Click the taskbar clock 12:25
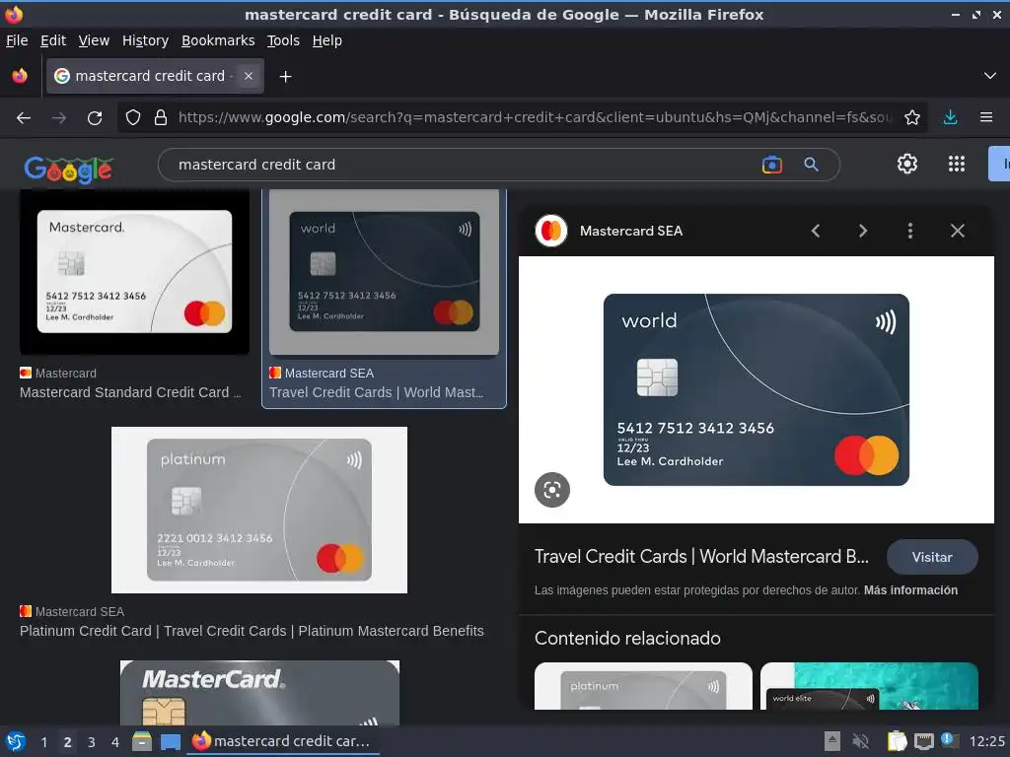The image size is (1010, 757). click(986, 741)
